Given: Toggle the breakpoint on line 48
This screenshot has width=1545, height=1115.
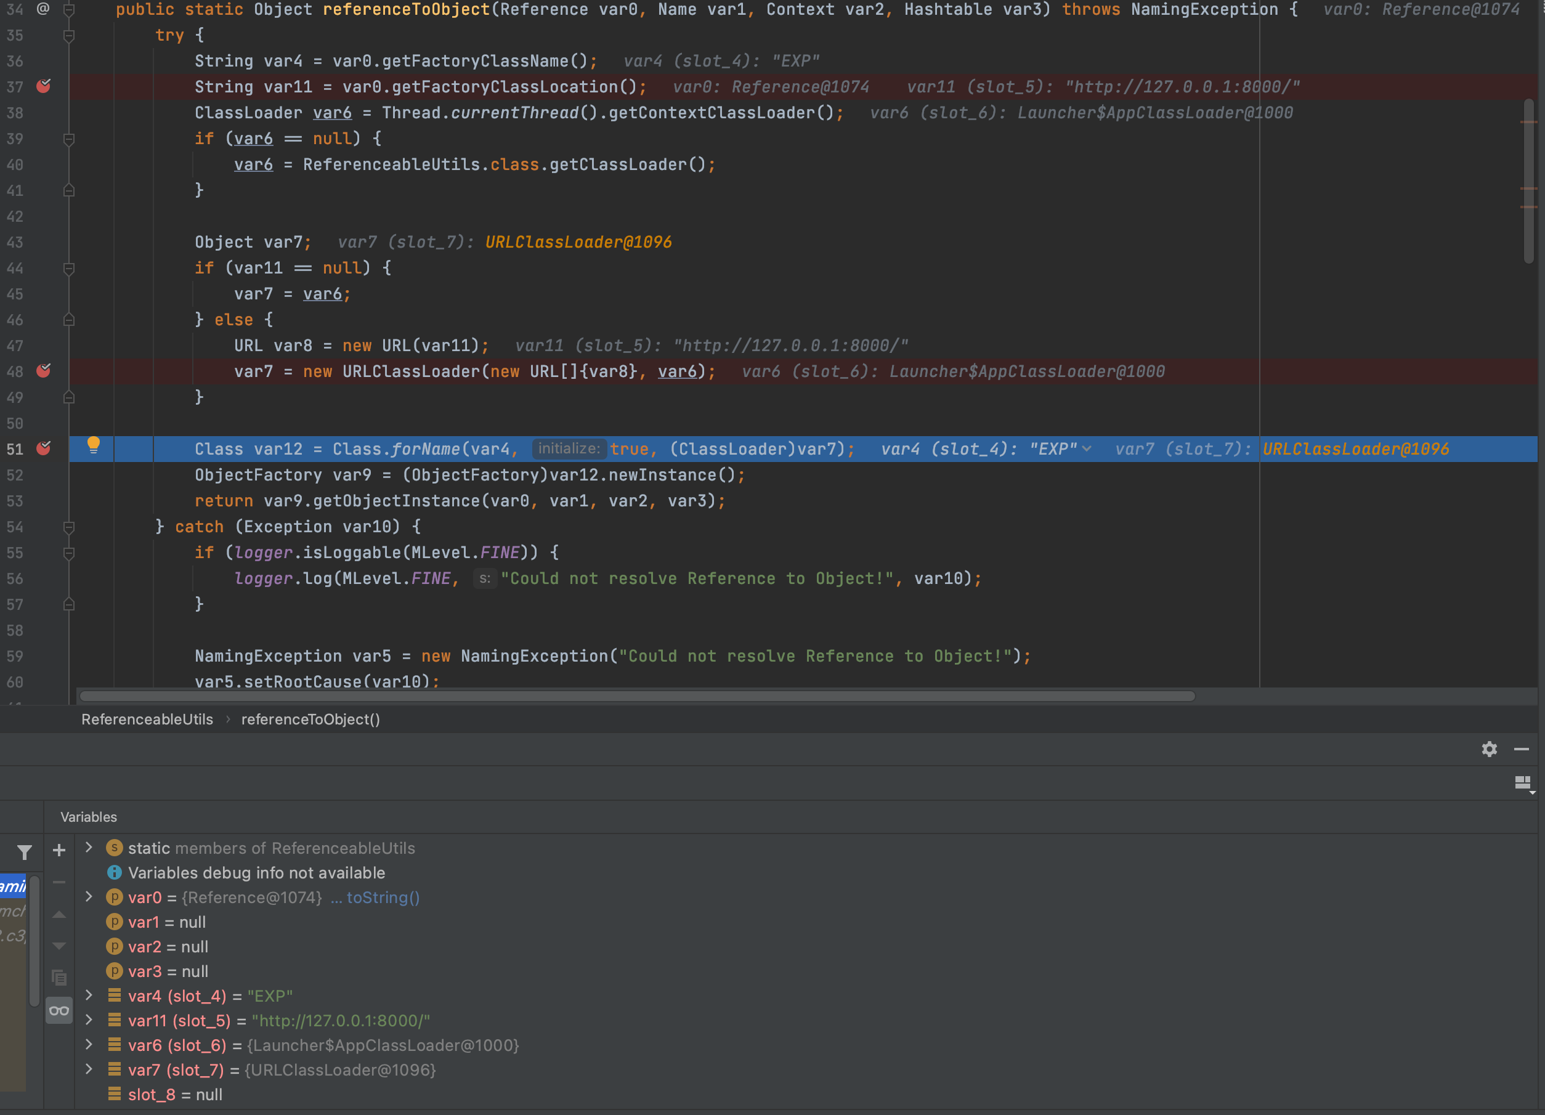Looking at the screenshot, I should (44, 370).
